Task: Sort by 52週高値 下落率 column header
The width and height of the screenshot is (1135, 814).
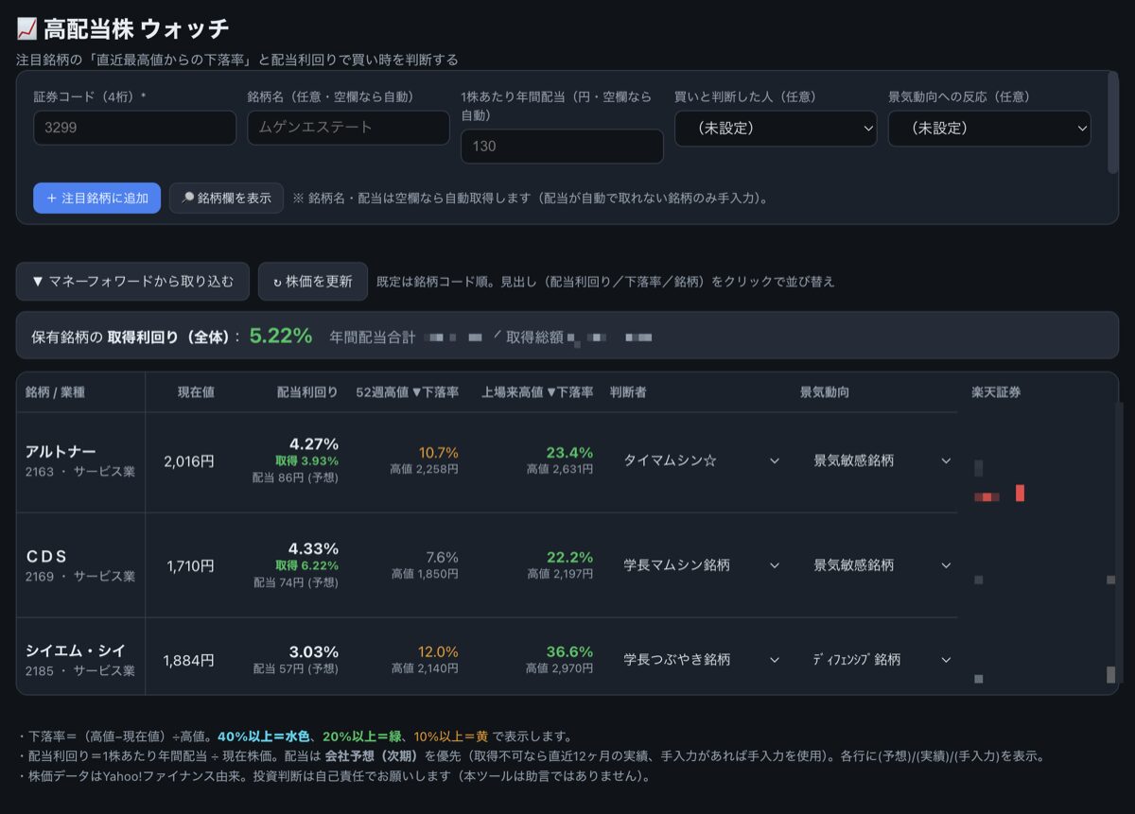Action: coord(408,392)
